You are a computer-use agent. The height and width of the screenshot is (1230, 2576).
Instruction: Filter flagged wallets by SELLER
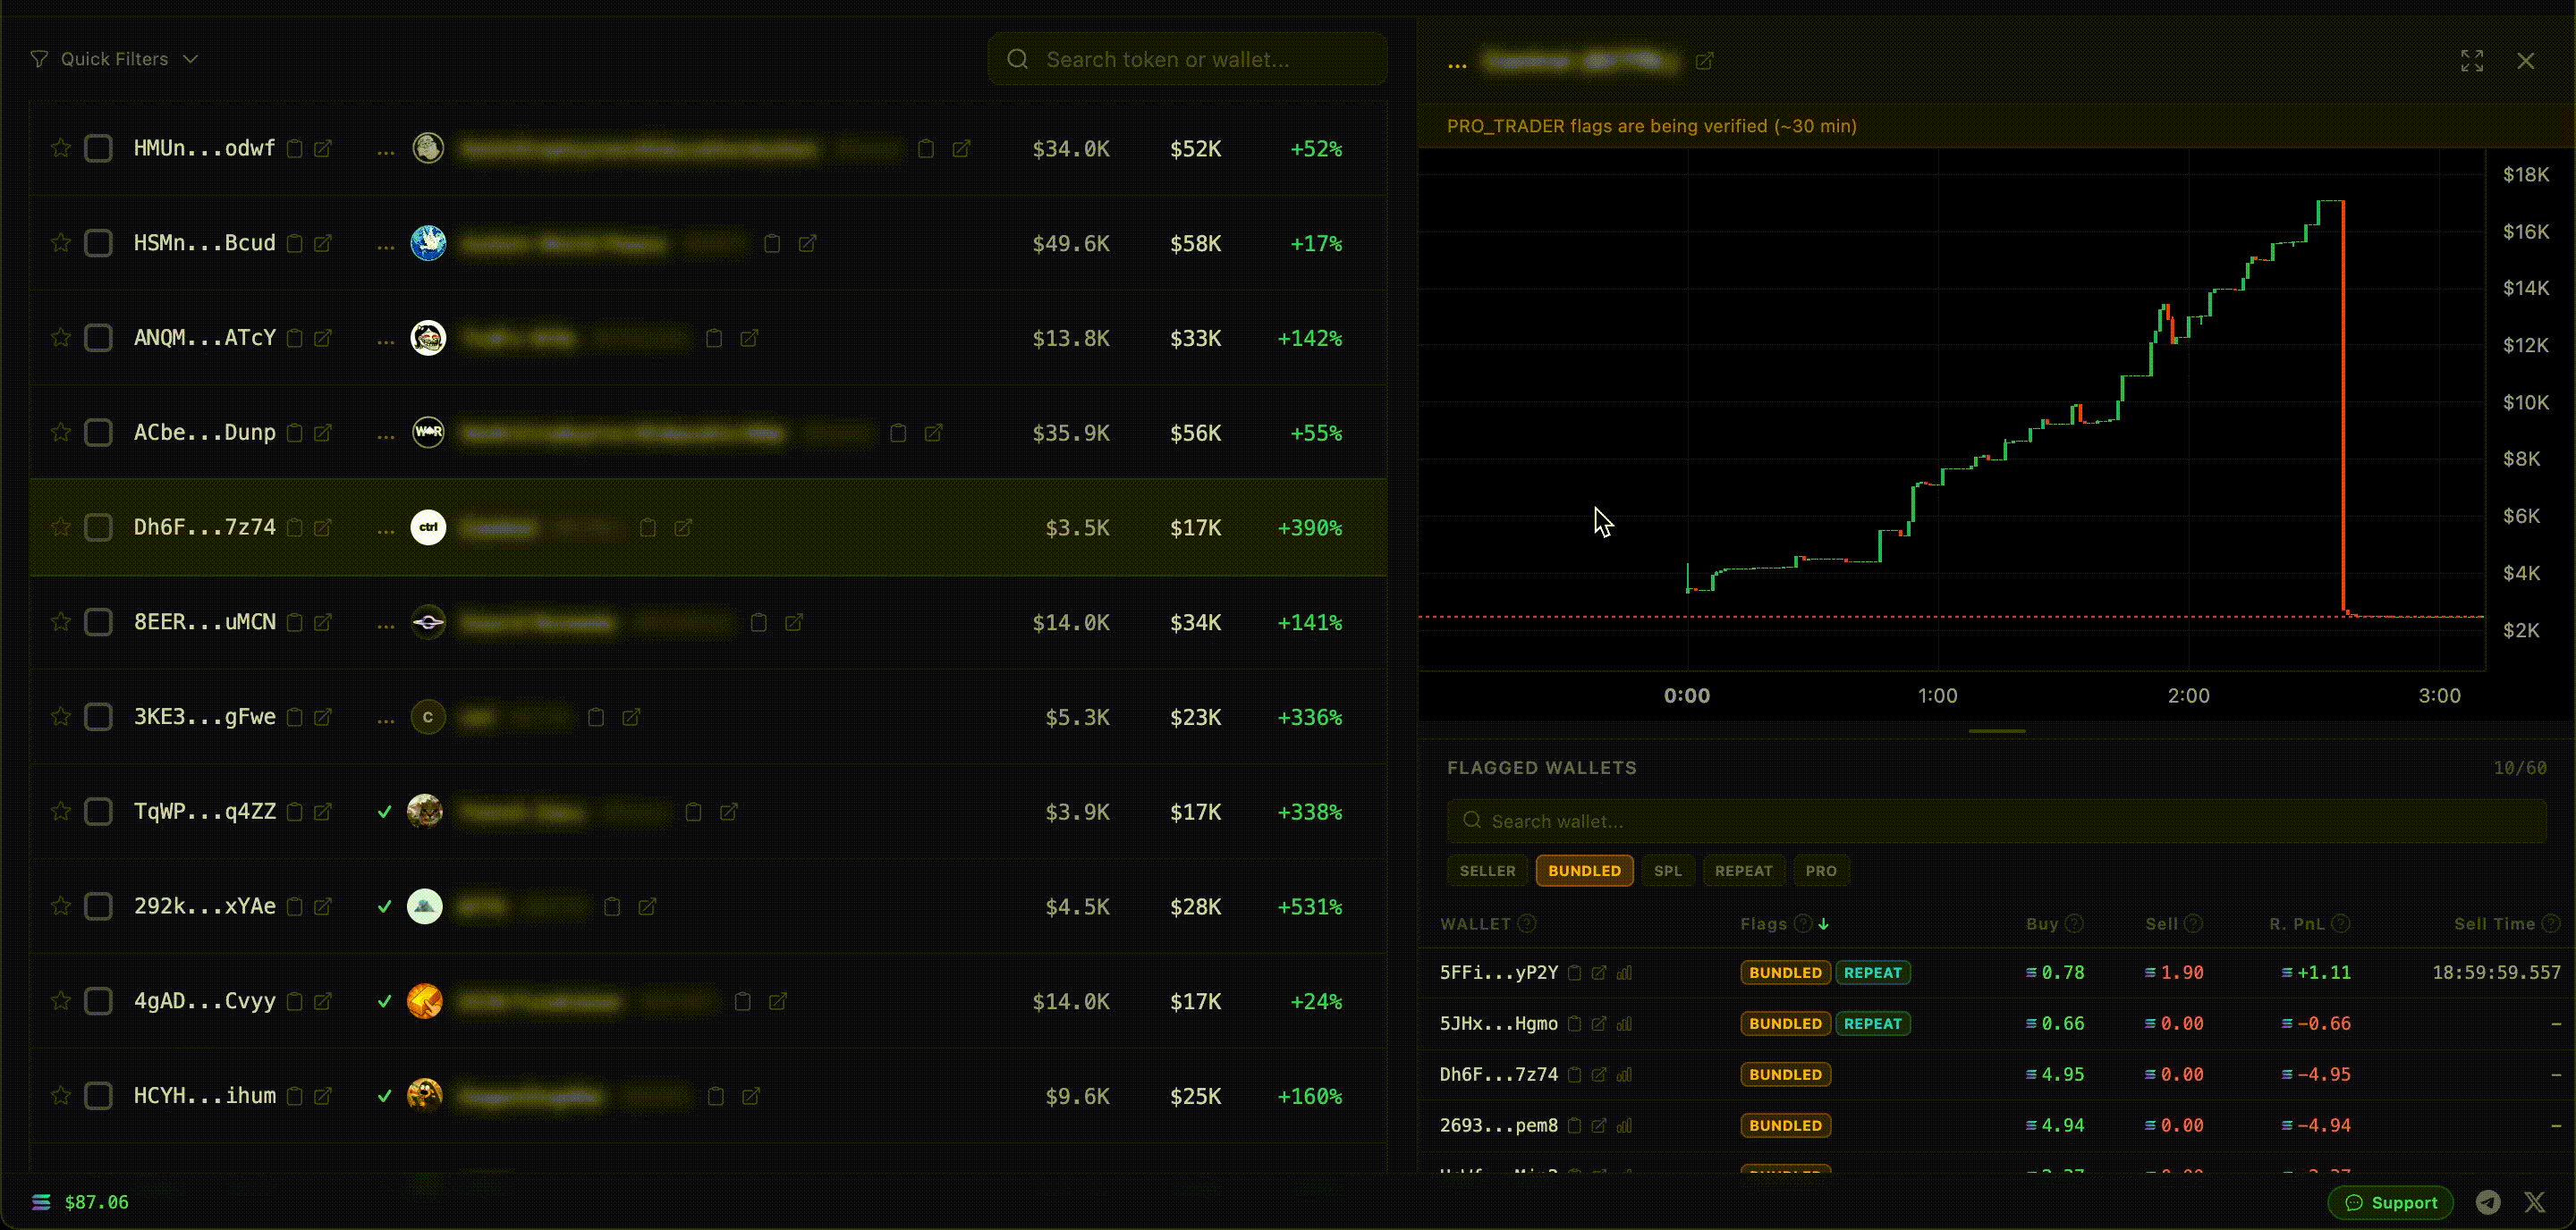pyautogui.click(x=1487, y=872)
